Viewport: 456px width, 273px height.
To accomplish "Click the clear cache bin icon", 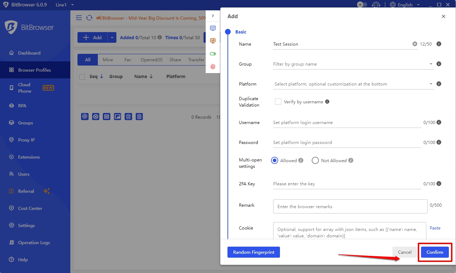I will point(129,117).
